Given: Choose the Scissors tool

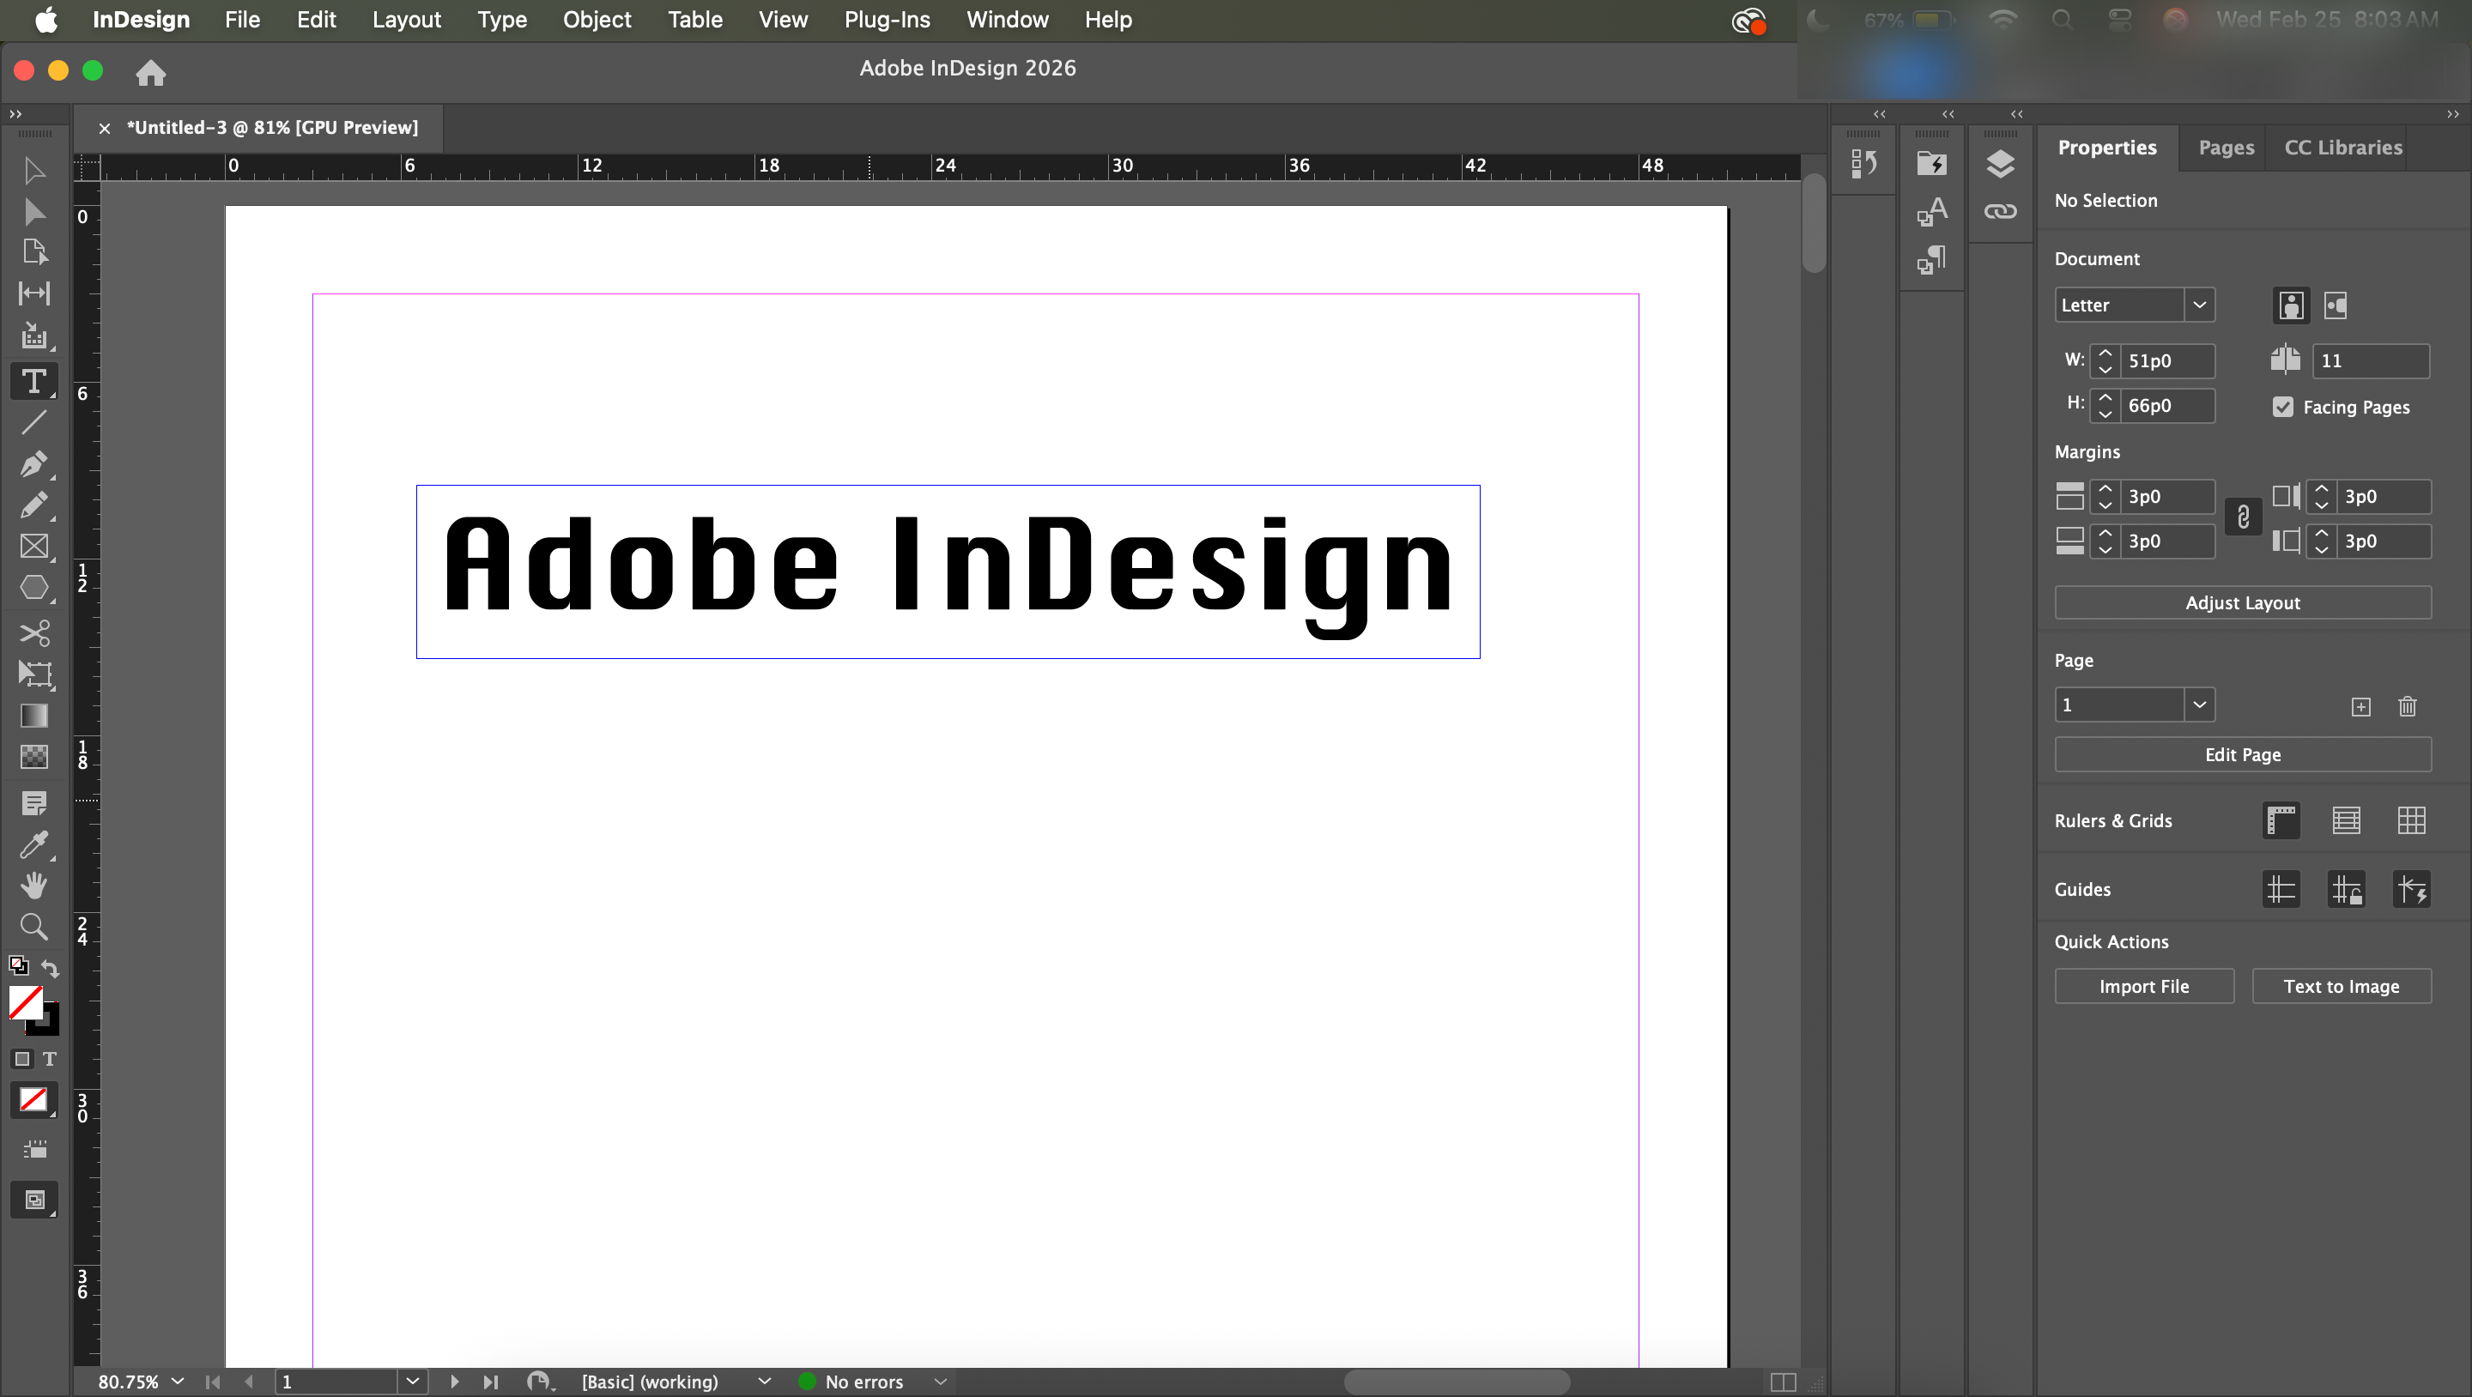Looking at the screenshot, I should pyautogui.click(x=33, y=633).
